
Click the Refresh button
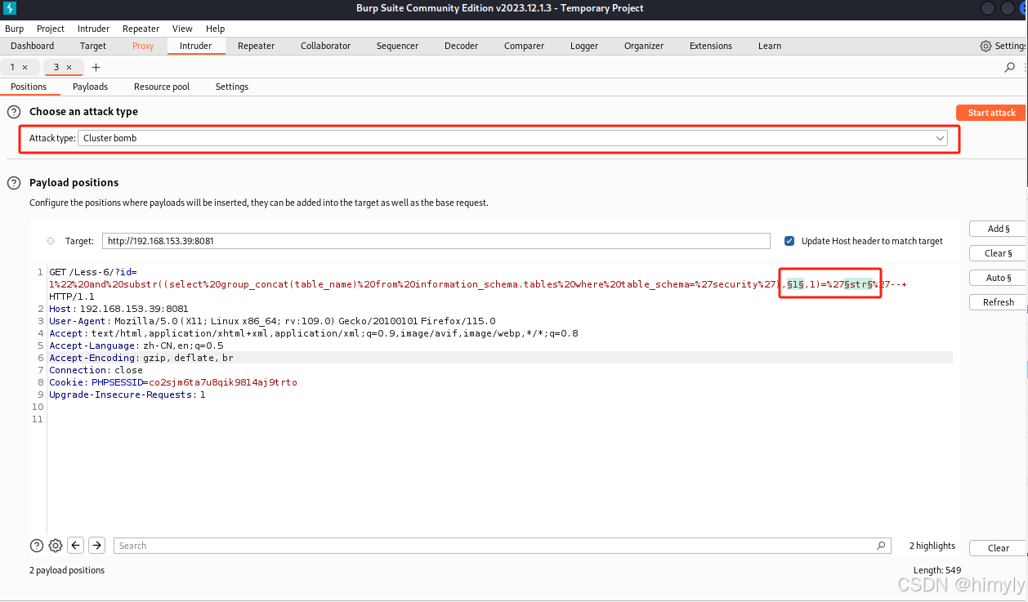click(999, 302)
